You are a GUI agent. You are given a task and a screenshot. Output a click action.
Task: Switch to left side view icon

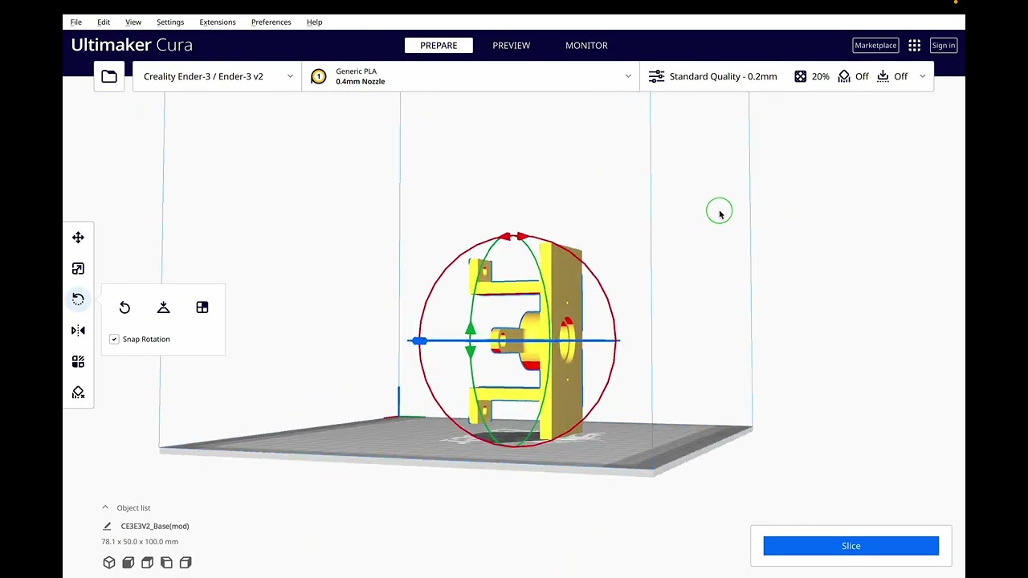pos(166,563)
